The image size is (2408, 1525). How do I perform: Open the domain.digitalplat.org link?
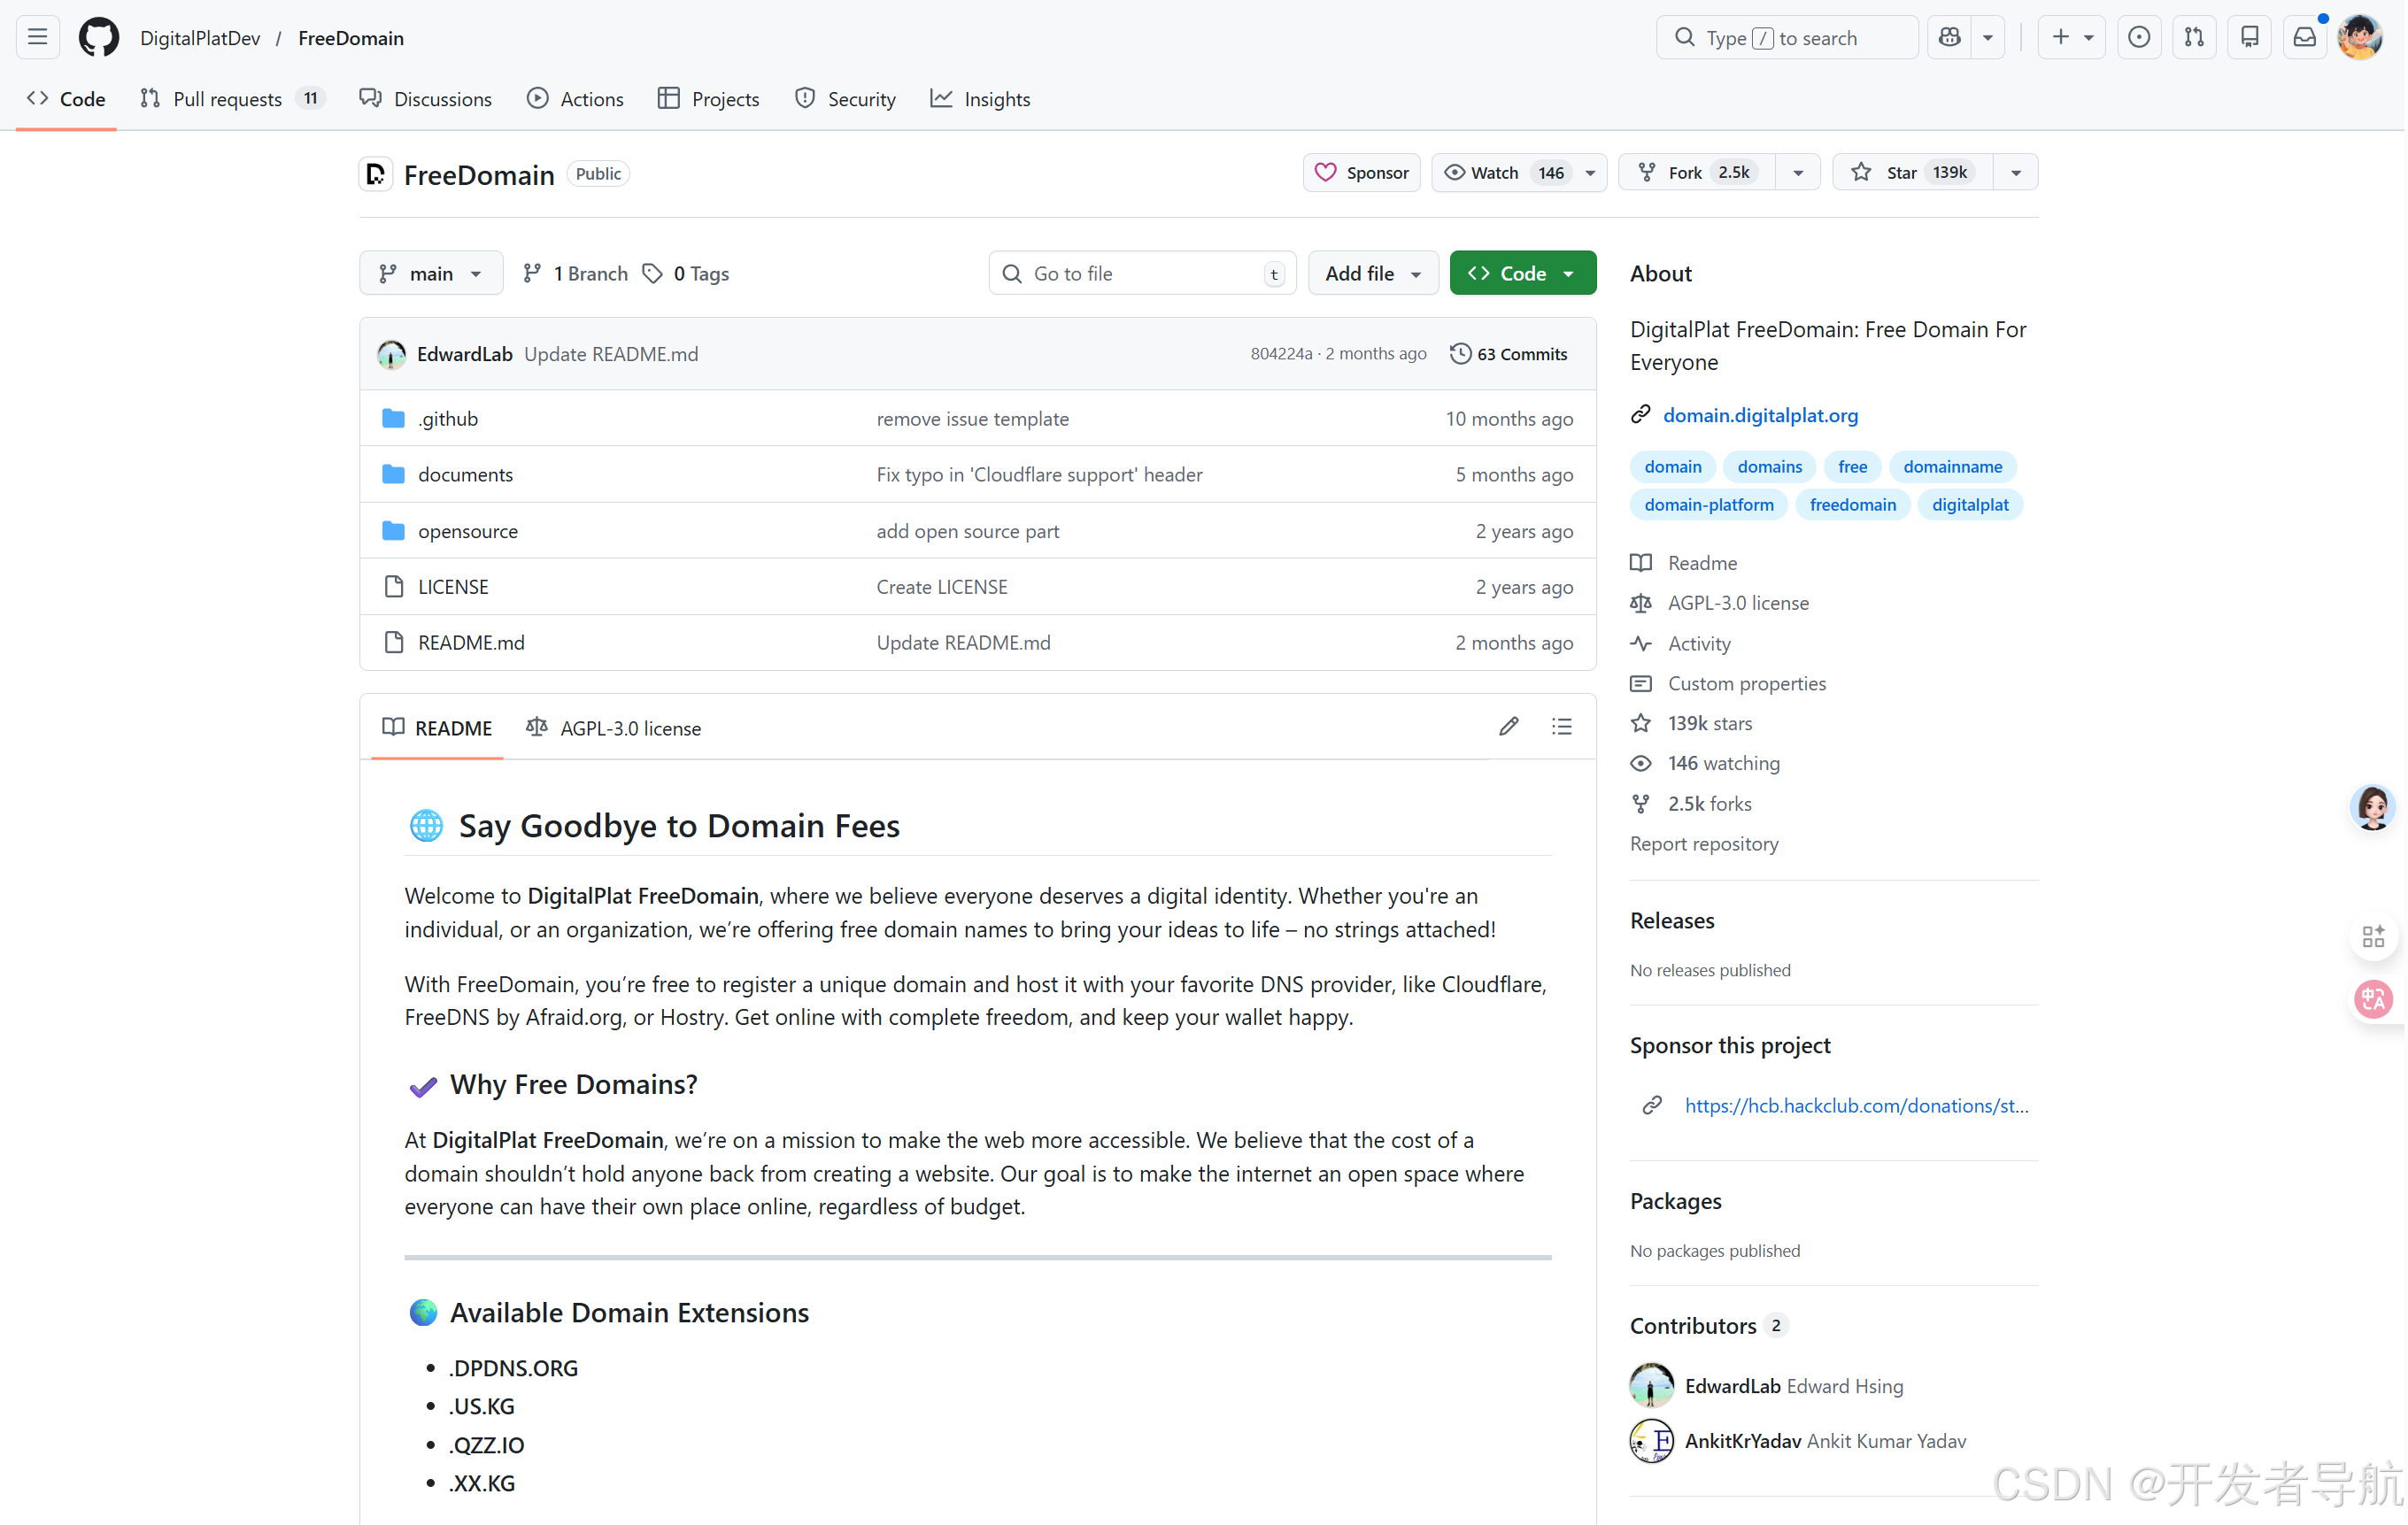pyautogui.click(x=1760, y=414)
